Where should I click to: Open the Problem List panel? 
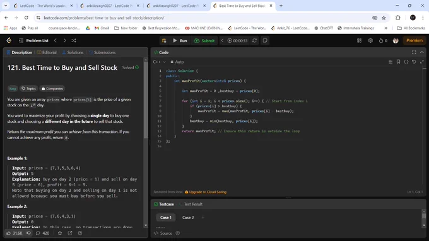pos(33,40)
